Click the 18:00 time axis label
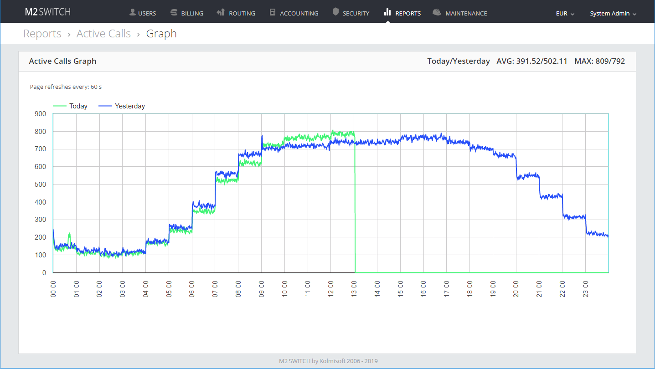Screen dimensions: 655x369 click(470, 289)
